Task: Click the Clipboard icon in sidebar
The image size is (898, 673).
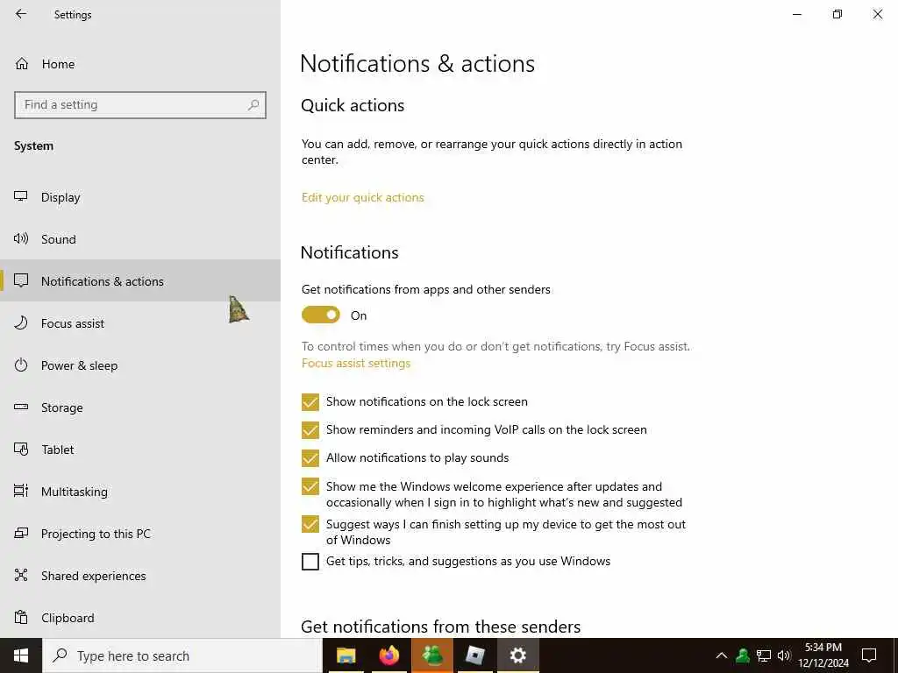Action: (21, 618)
